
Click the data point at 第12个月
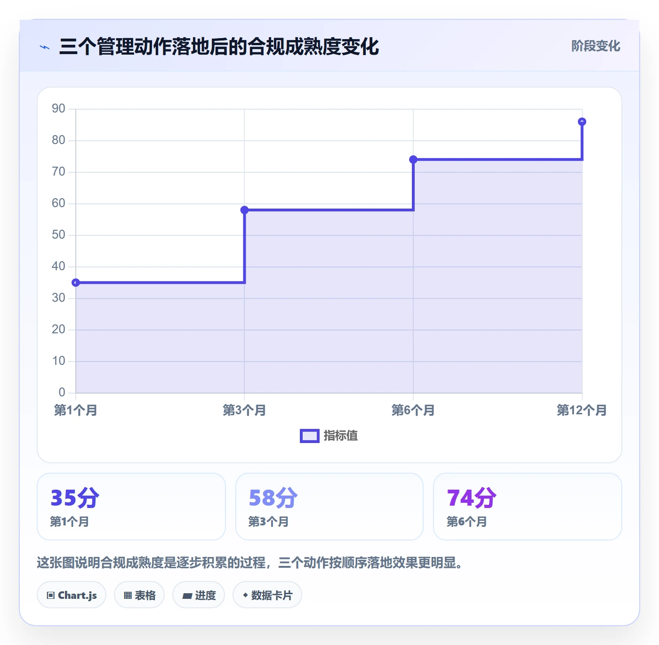click(x=582, y=121)
